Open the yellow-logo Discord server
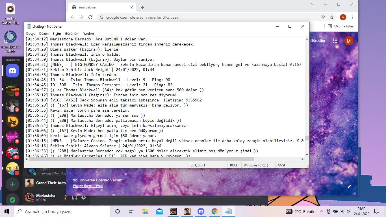 click(12, 121)
